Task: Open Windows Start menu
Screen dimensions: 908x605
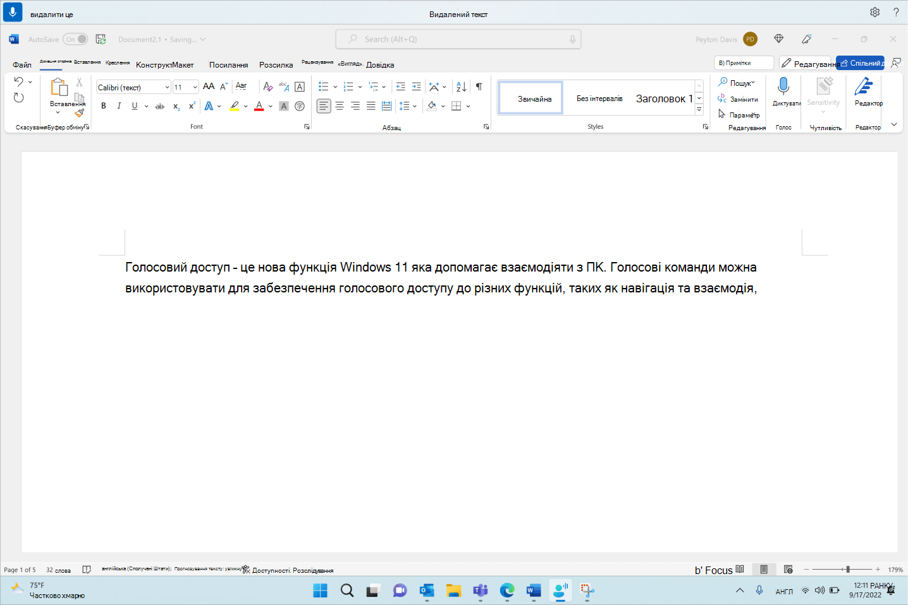Action: (321, 590)
